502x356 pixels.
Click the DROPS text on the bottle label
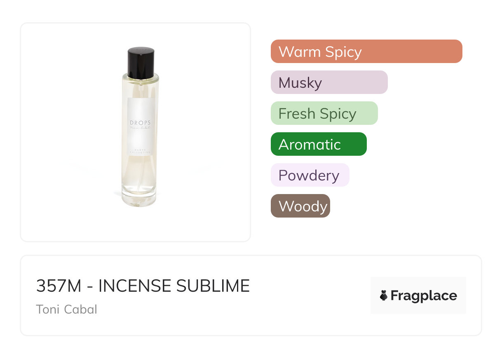pyautogui.click(x=141, y=123)
